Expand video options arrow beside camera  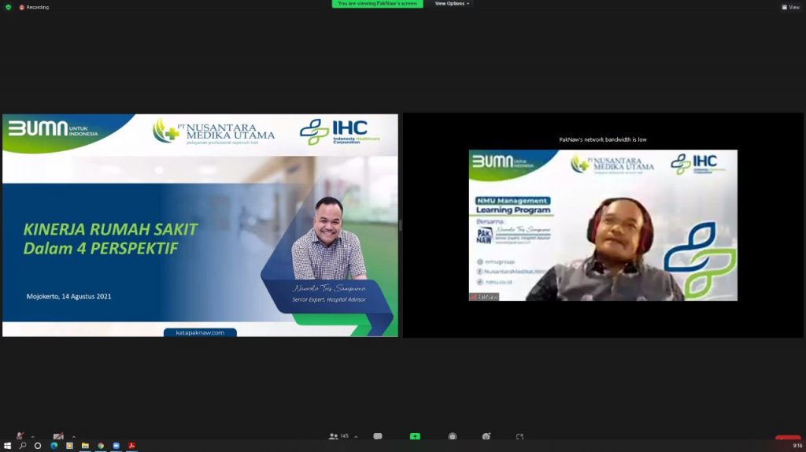(x=73, y=436)
